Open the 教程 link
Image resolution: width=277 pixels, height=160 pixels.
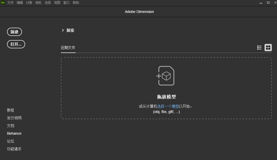[x=10, y=110]
